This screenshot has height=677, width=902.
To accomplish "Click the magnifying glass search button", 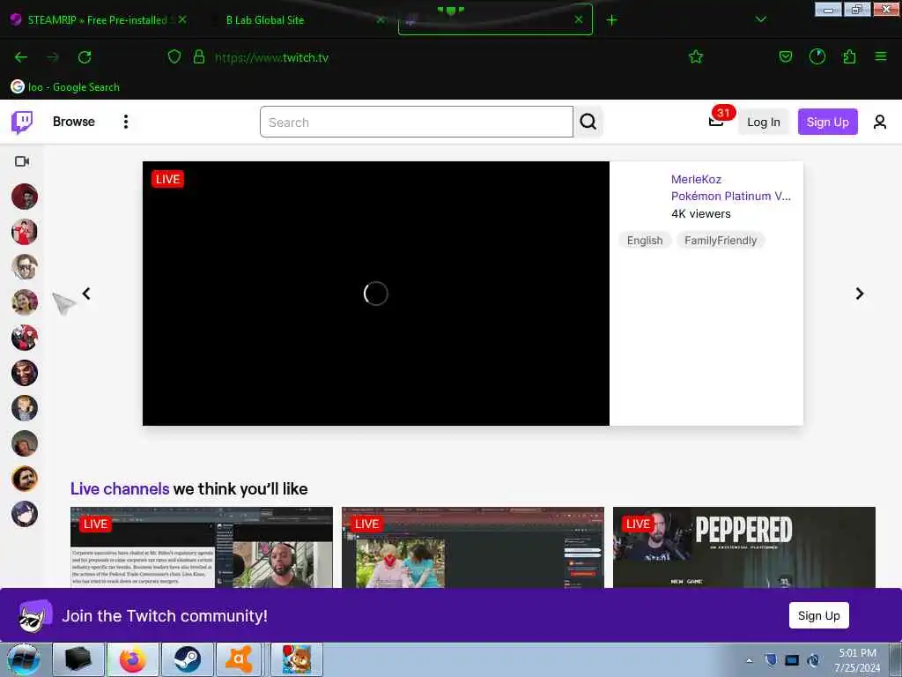I will (588, 122).
